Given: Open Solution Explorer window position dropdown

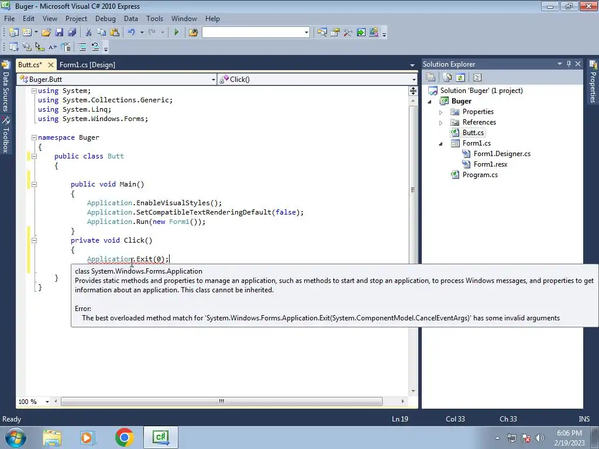Looking at the screenshot, I should (x=560, y=64).
